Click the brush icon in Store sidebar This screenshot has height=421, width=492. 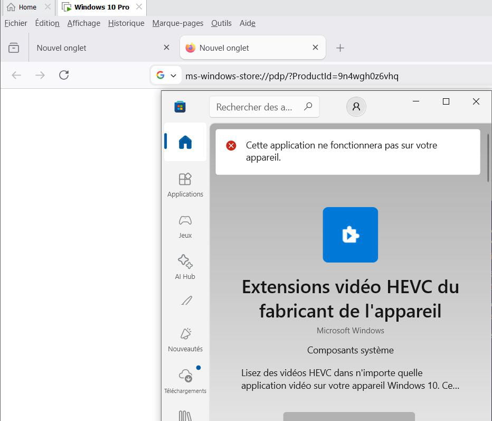click(186, 301)
